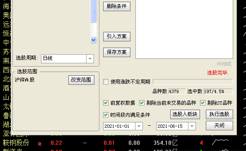
Task: Click the 品种数 field showing 4379
Action: [x=177, y=91]
